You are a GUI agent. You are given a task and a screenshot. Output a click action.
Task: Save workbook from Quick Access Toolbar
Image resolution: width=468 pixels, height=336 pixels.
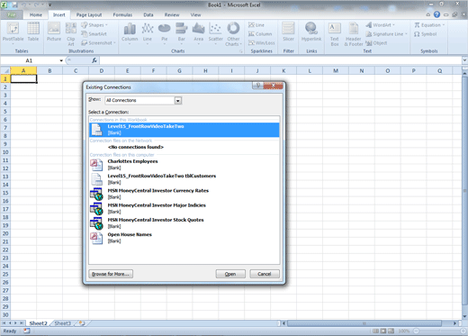14,5
